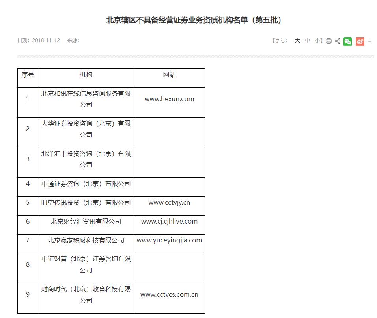Share the article via WeChat icon
Image resolution: width=377 pixels, height=318 pixels.
(347, 41)
